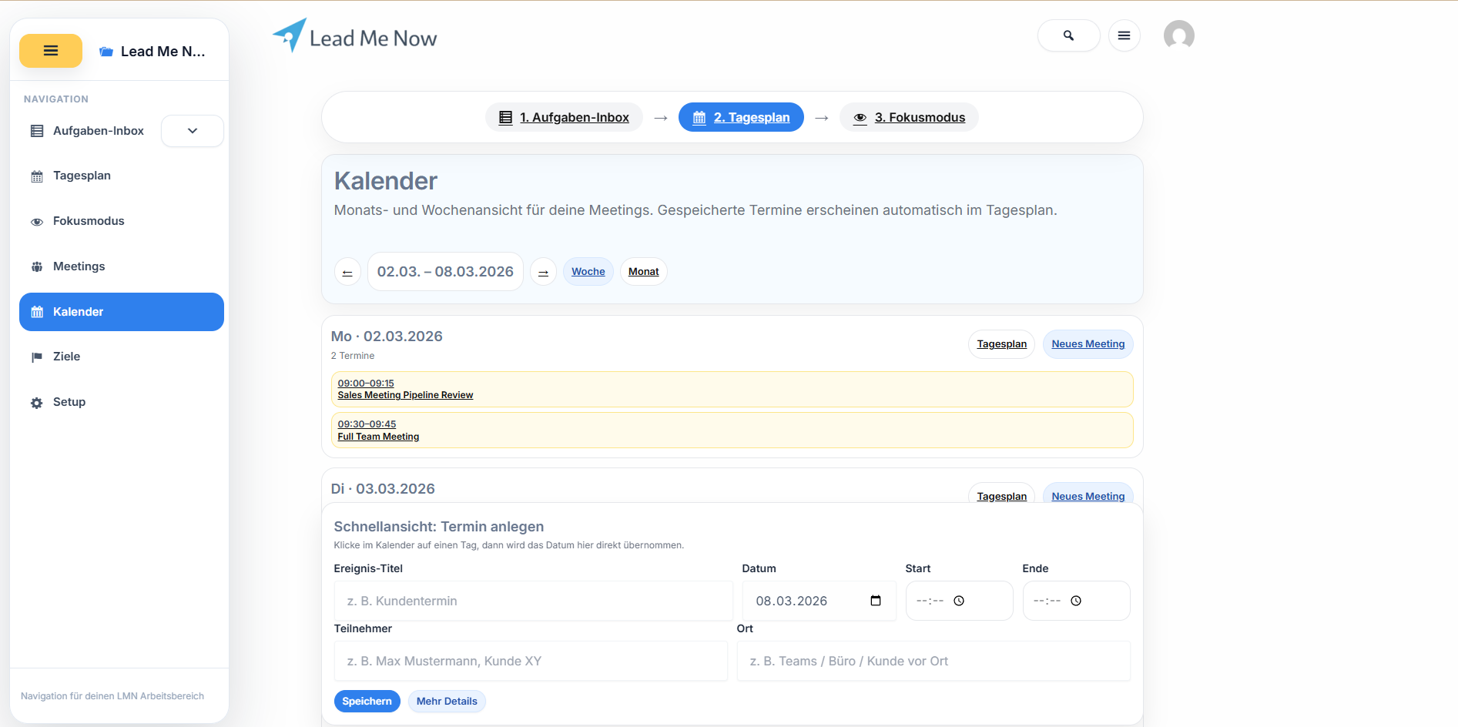
Task: Click the Lead Me Now paper plane logo
Action: pos(290,35)
